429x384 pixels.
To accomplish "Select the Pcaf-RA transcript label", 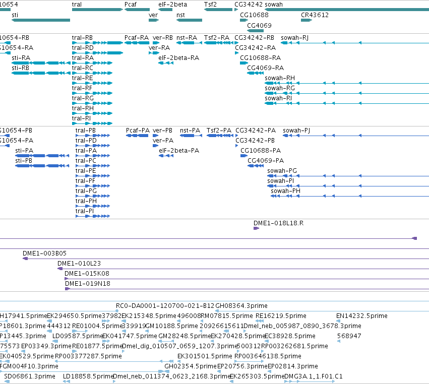I will (x=137, y=37).
